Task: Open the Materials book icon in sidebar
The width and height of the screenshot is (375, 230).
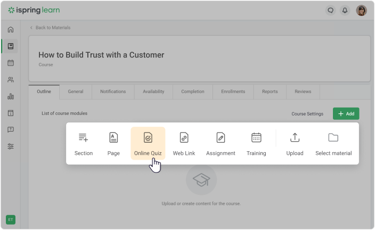Action: tap(11, 46)
